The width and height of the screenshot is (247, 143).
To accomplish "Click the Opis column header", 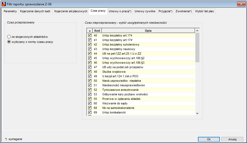I will pyautogui.click(x=148, y=31).
